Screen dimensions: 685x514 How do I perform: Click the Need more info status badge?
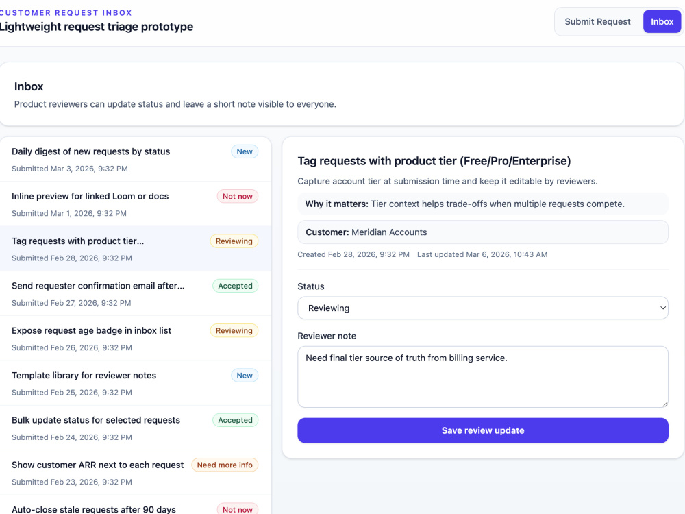click(225, 465)
